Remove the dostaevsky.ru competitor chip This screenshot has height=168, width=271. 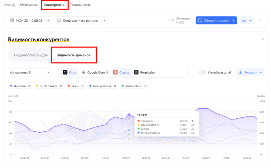(x=146, y=86)
